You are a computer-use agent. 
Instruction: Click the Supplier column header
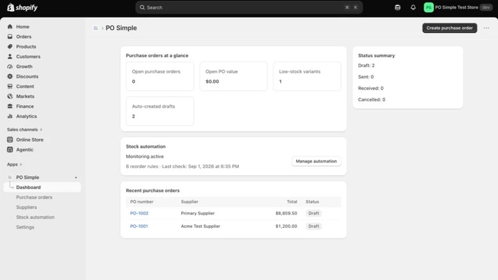coord(190,202)
